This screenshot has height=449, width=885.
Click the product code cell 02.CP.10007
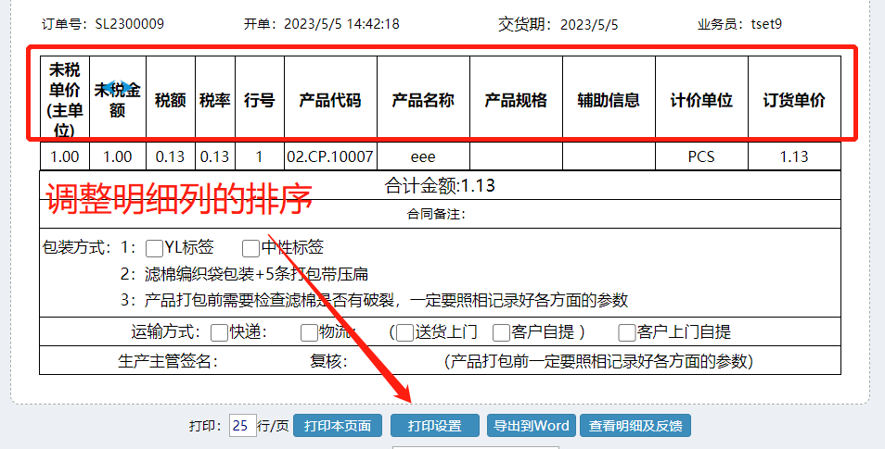point(330,156)
